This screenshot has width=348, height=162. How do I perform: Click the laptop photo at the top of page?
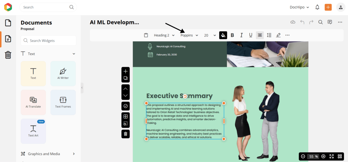point(267,54)
